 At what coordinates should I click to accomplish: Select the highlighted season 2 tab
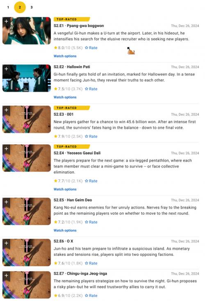pos(20,7)
